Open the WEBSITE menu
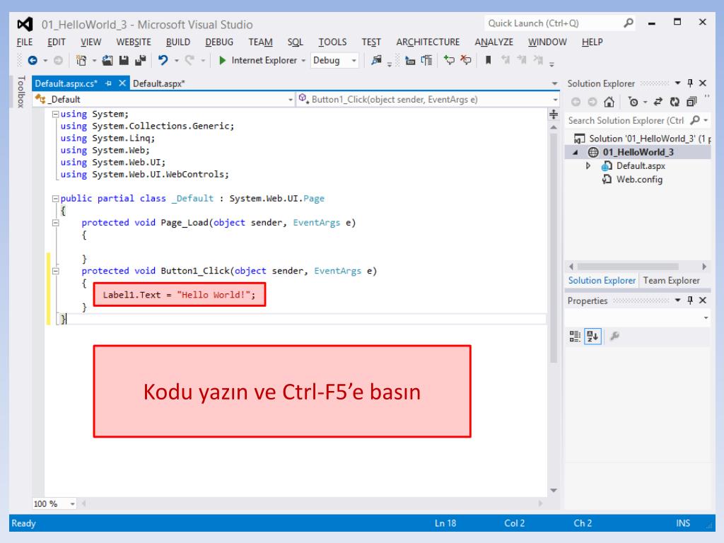This screenshot has height=543, width=724. tap(134, 42)
